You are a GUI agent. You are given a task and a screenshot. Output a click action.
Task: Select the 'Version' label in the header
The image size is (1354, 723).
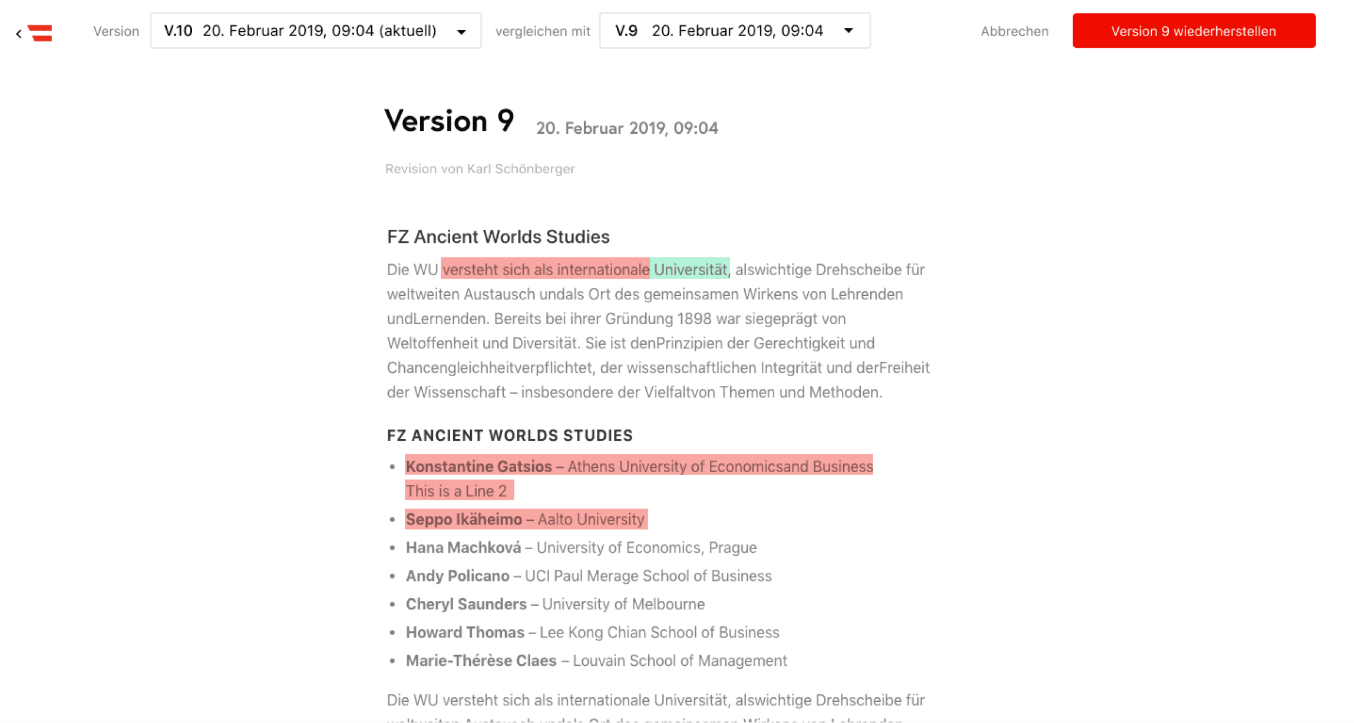(x=116, y=31)
